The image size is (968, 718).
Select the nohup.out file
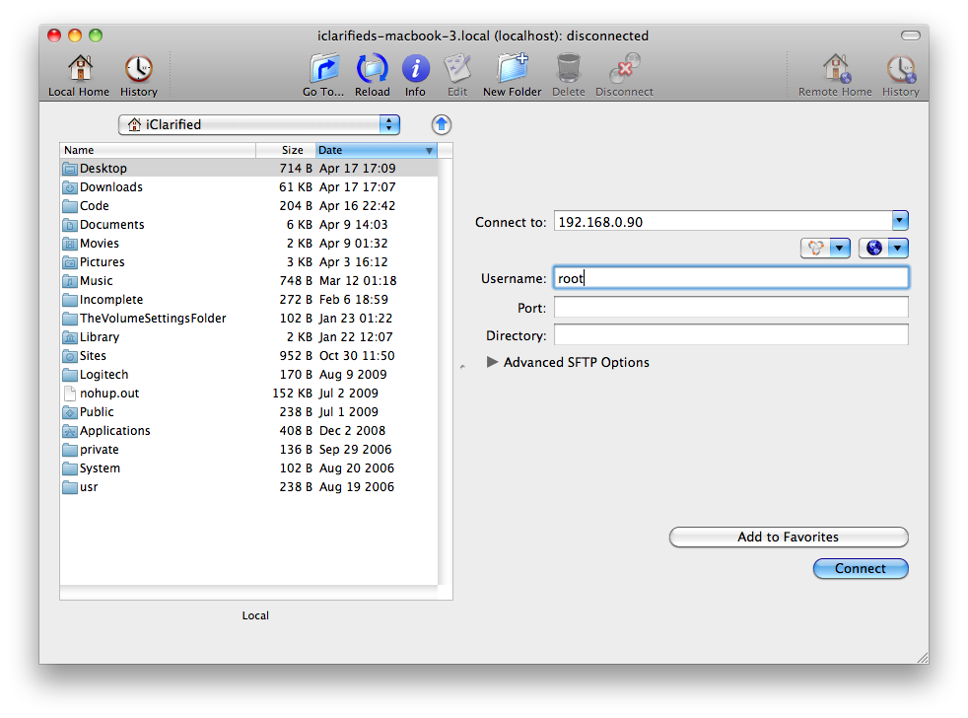[x=109, y=394]
